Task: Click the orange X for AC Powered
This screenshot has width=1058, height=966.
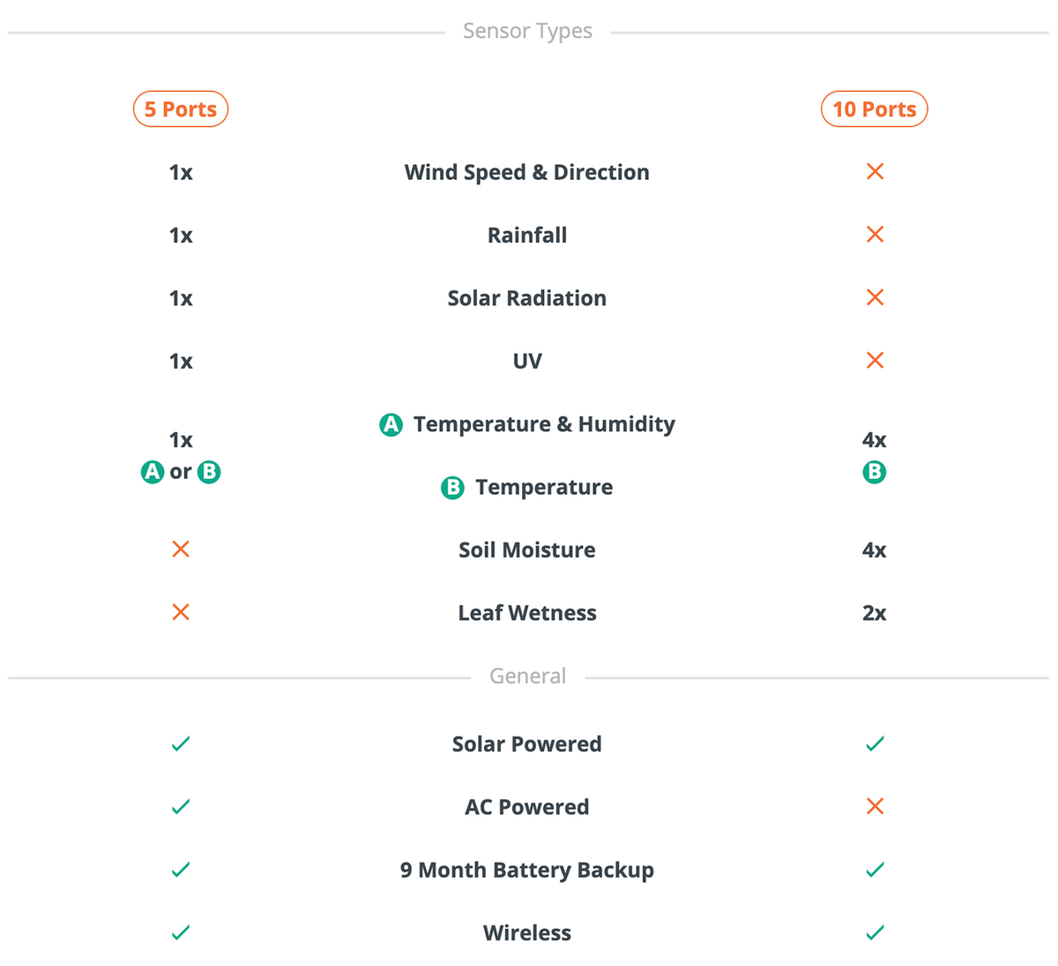Action: point(875,805)
